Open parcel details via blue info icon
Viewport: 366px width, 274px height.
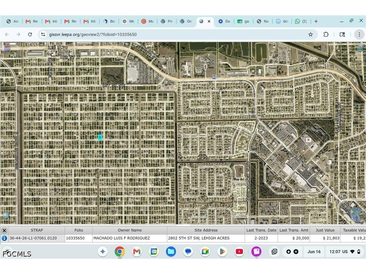tap(4, 238)
